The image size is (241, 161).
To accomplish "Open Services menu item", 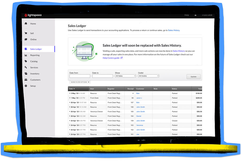I will 34,68.
